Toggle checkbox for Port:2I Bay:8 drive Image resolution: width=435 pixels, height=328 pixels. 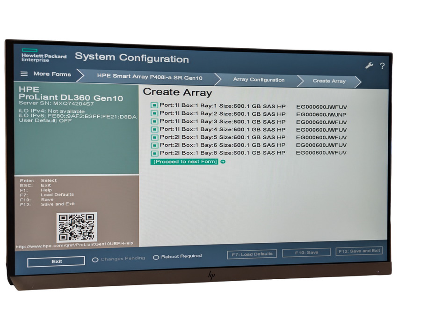[x=154, y=153]
